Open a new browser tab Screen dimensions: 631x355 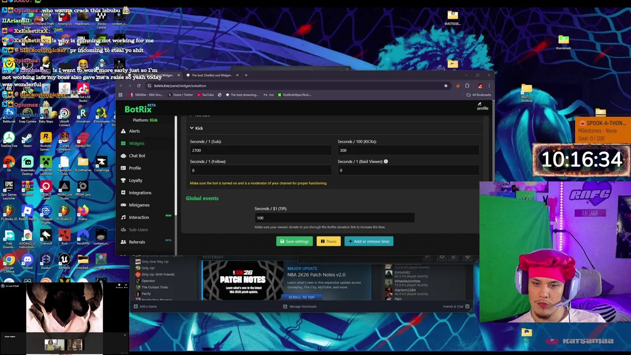(x=246, y=75)
